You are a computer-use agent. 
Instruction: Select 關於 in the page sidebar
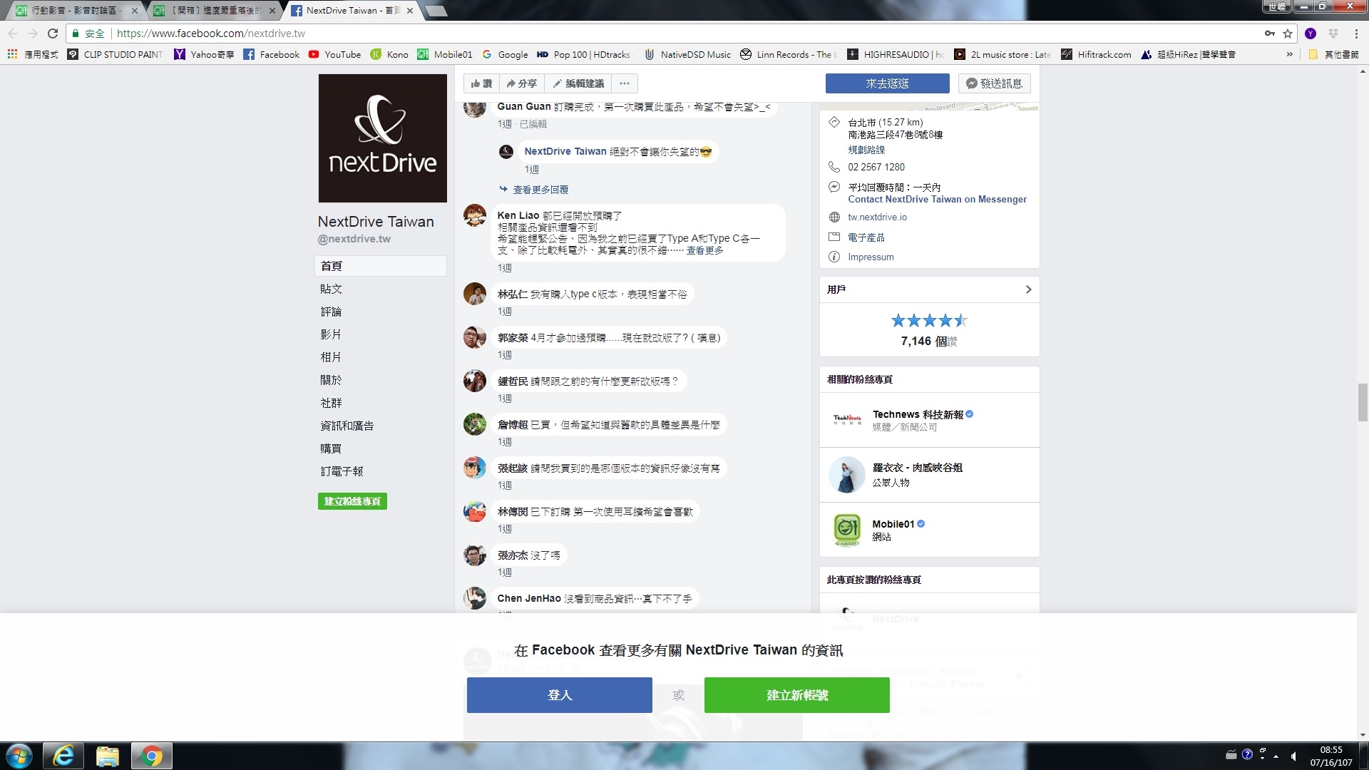tap(331, 380)
